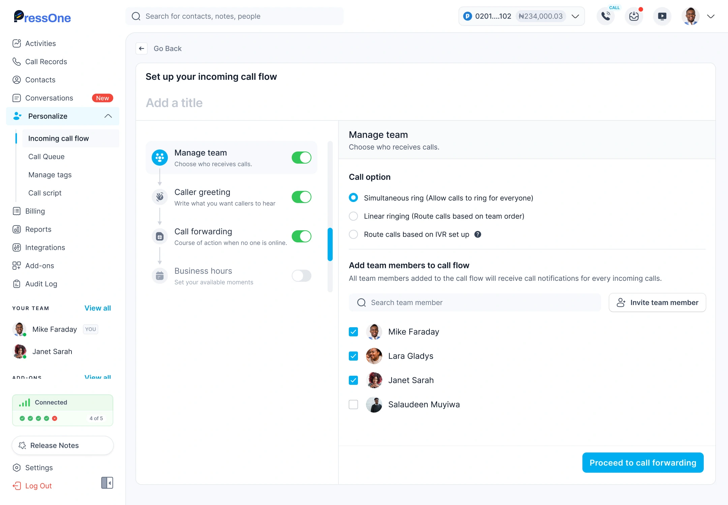Screen dimensions: 728x505
Task: Select the Activities icon in the sidebar
Action: click(x=17, y=43)
